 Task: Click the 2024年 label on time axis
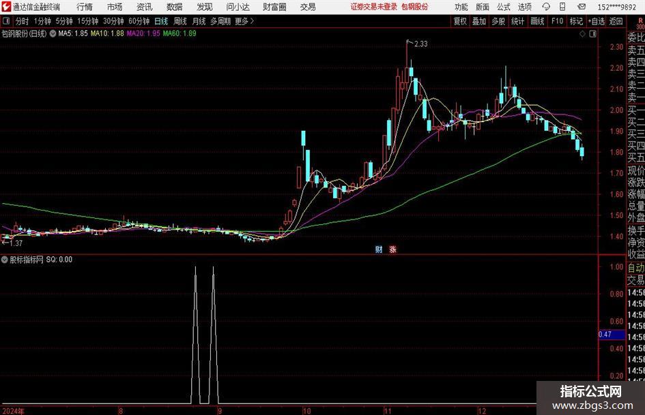(14, 411)
